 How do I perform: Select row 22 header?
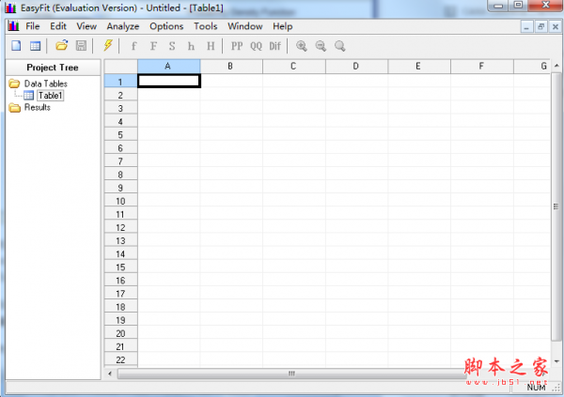tap(121, 359)
